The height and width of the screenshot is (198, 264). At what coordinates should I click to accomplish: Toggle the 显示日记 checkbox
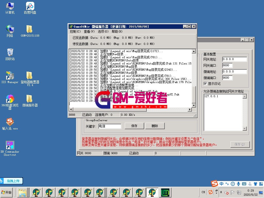click(x=205, y=84)
